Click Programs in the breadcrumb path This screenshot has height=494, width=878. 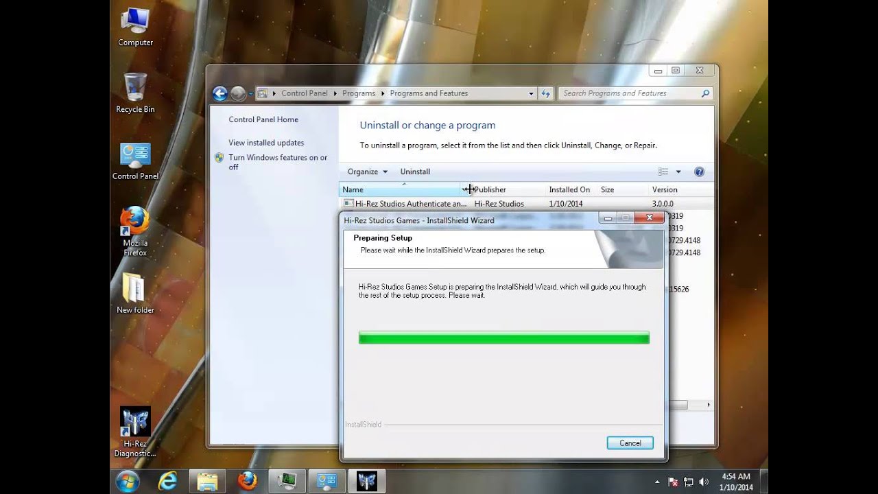click(x=359, y=93)
